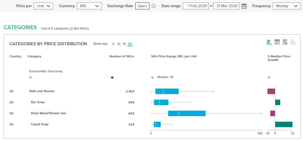Open the Median sort option dropdown

(165, 77)
